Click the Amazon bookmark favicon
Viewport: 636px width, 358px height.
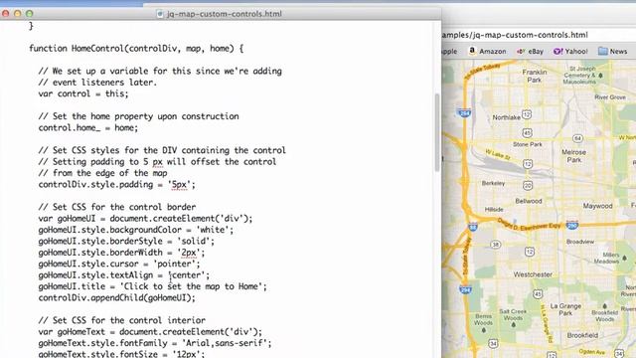(472, 51)
